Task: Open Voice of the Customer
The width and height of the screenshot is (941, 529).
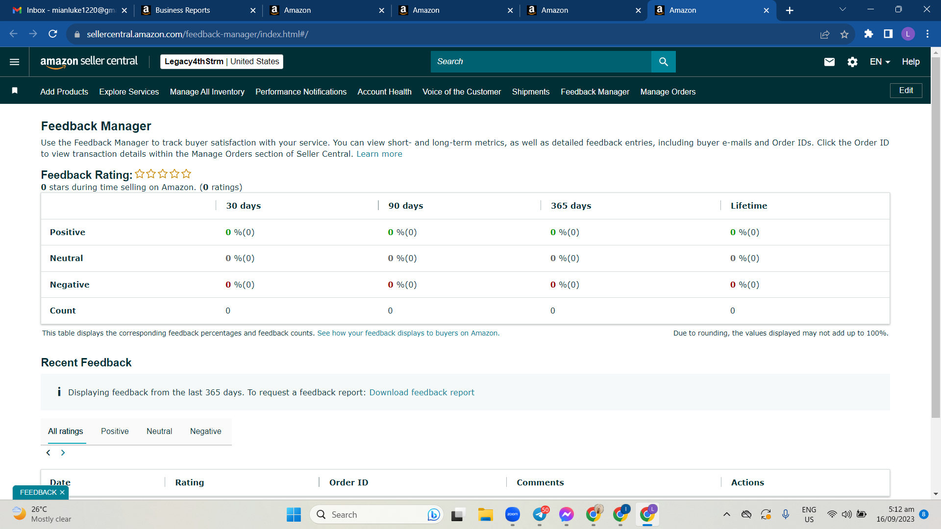Action: [x=462, y=92]
